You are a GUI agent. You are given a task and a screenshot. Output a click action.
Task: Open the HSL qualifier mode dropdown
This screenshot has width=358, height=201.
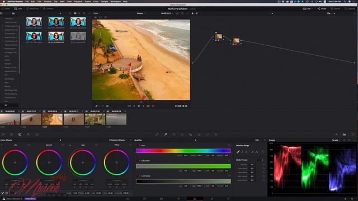coord(258,140)
